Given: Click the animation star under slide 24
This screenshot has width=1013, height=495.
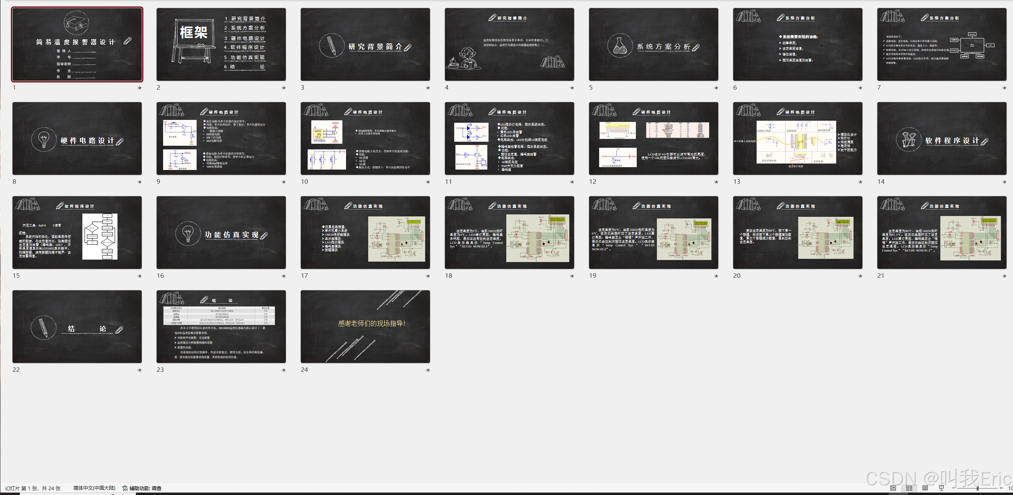Looking at the screenshot, I should click(x=428, y=370).
